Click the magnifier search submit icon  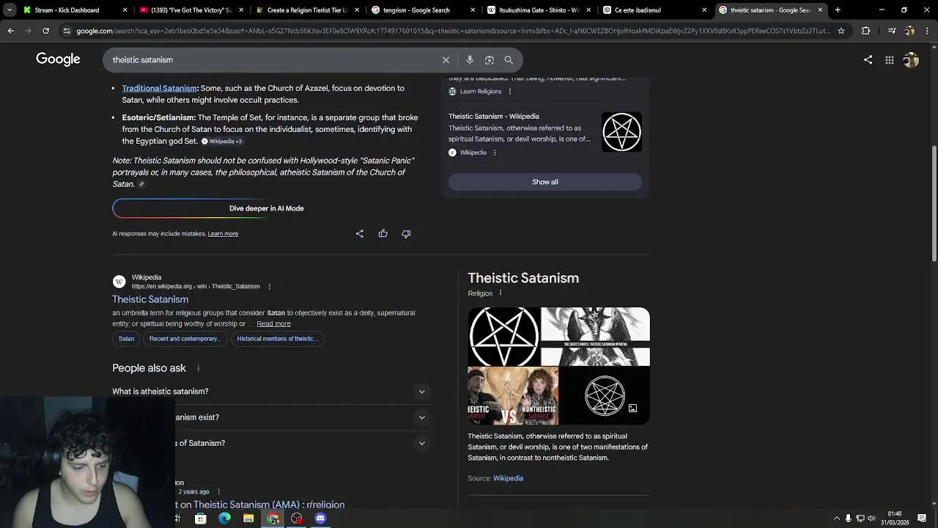pos(509,60)
